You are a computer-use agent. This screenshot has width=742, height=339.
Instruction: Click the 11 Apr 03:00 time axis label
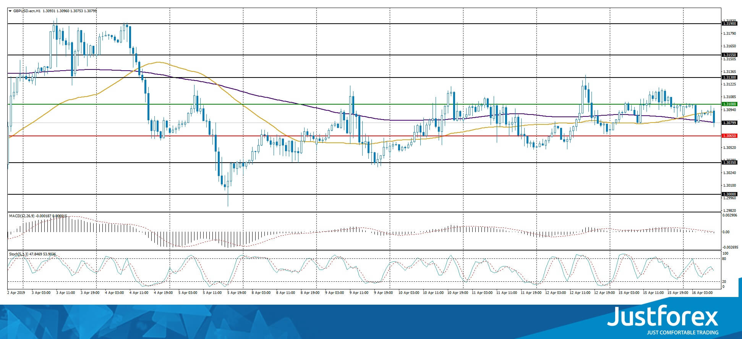(x=482, y=293)
